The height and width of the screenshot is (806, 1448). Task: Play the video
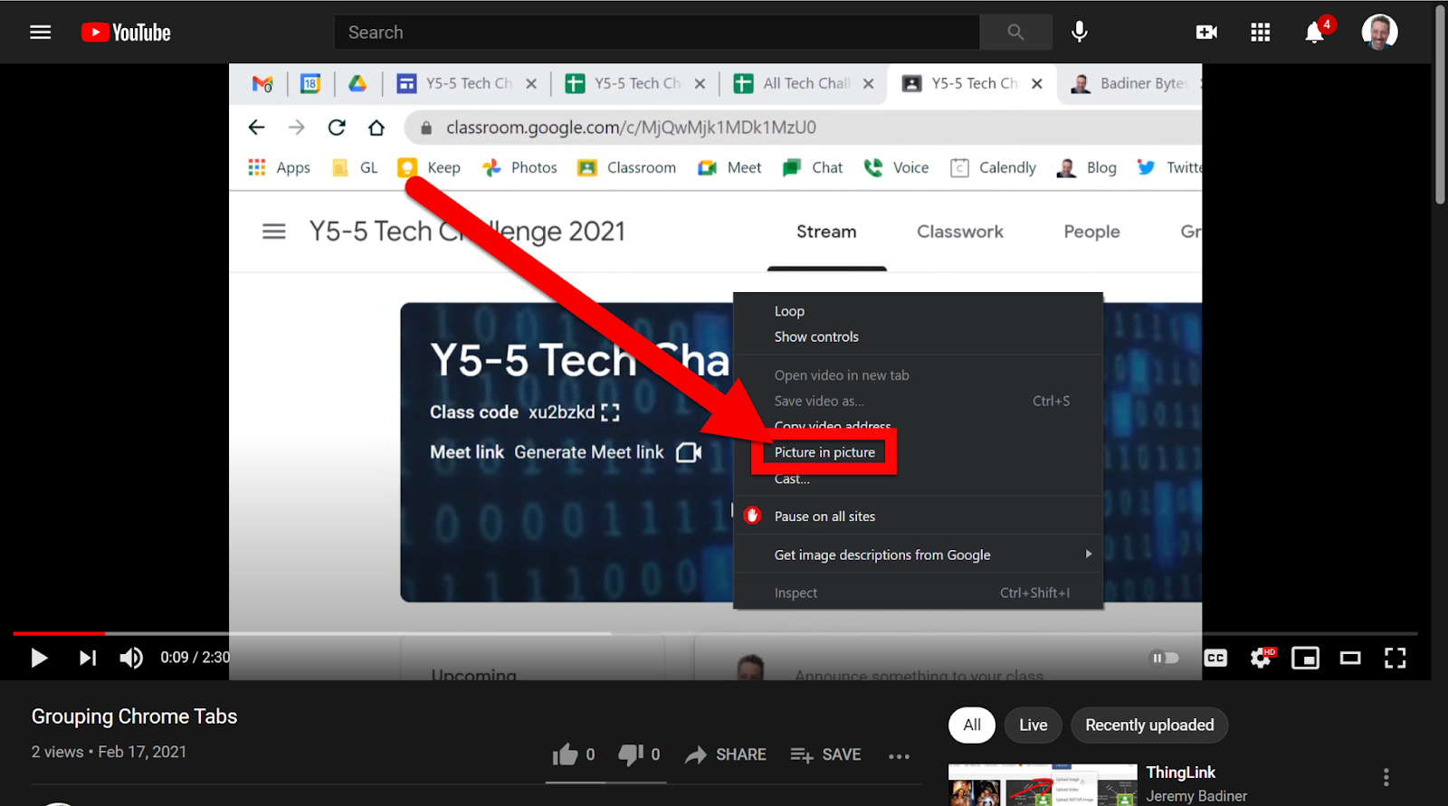point(39,658)
